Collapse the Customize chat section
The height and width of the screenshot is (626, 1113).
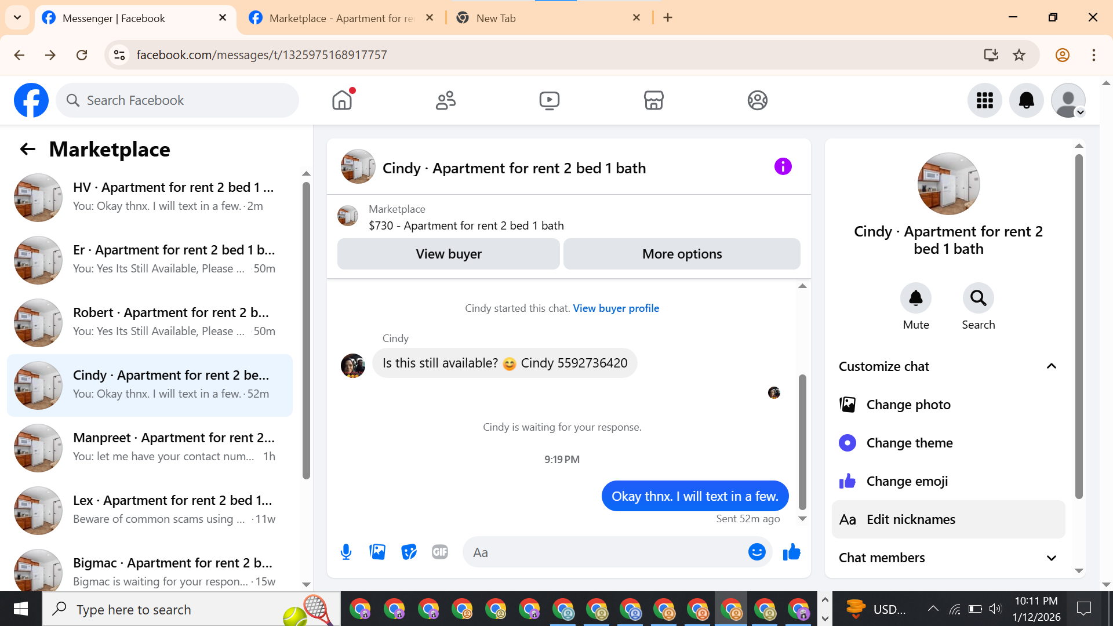(1051, 366)
